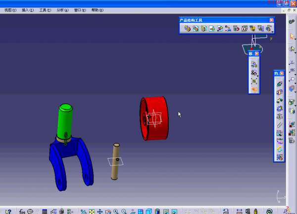Select the red wheel part in viewport

click(x=154, y=118)
